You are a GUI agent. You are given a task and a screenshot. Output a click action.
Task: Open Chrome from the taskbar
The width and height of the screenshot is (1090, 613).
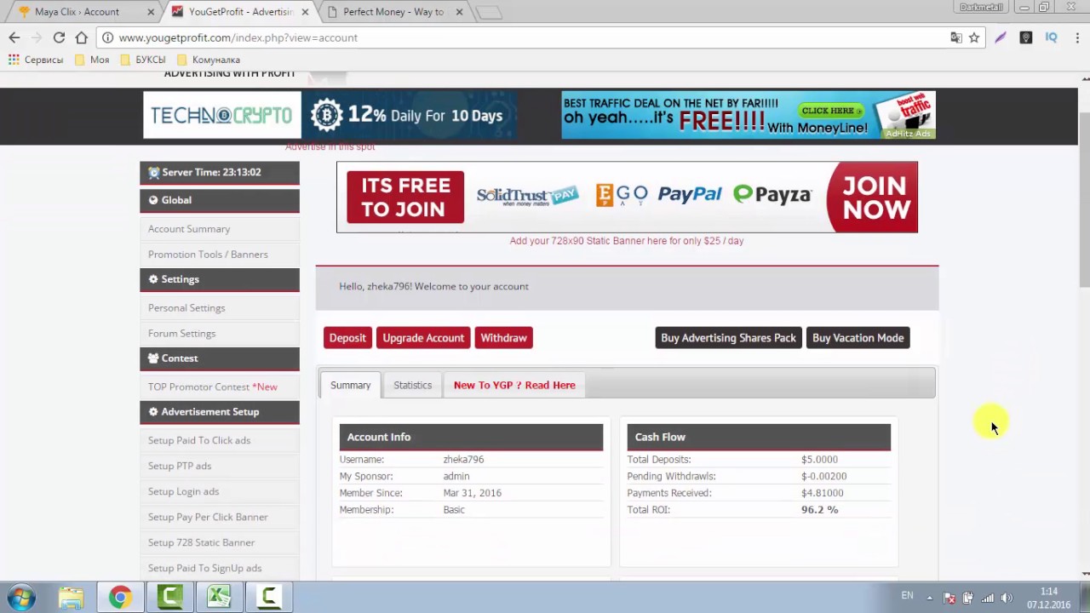pos(120,598)
